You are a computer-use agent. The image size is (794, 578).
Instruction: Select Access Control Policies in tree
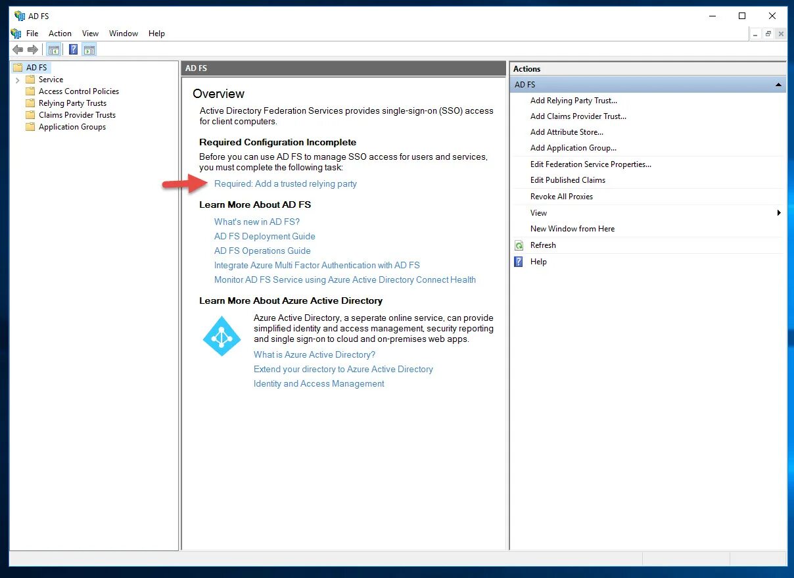(79, 91)
